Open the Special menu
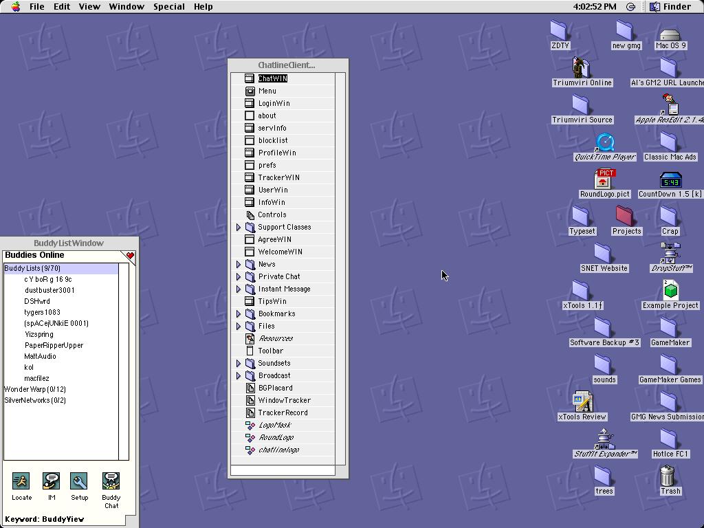Screen dimensions: 704x528 click(x=169, y=7)
